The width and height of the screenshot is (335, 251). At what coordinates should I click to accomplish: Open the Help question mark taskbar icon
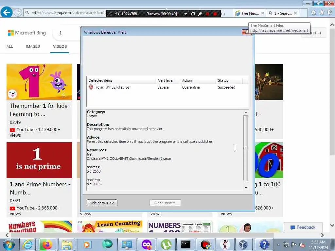(264, 244)
